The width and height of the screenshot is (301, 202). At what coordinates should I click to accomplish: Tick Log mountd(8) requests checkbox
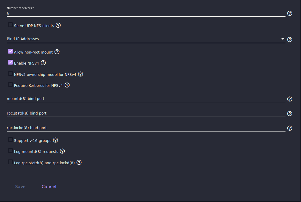coord(10,151)
